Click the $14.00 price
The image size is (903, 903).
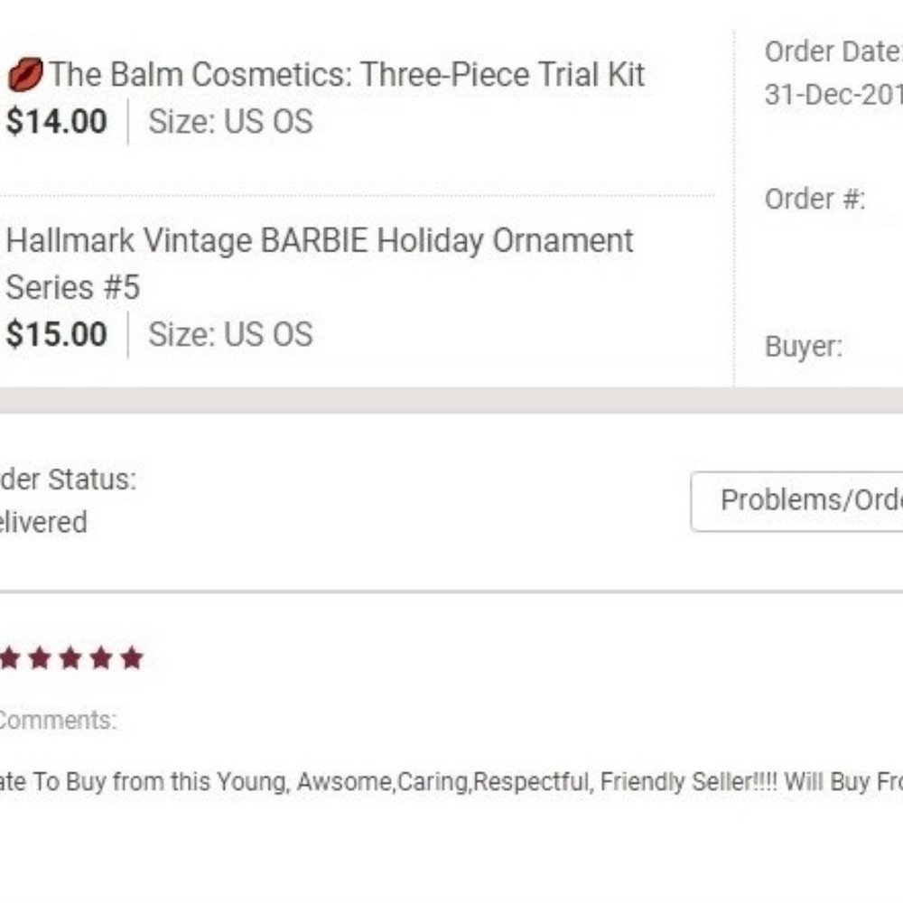click(x=57, y=122)
